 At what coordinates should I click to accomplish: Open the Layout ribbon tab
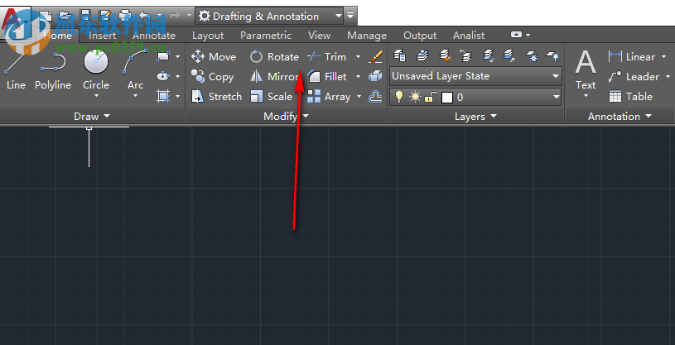coord(208,36)
